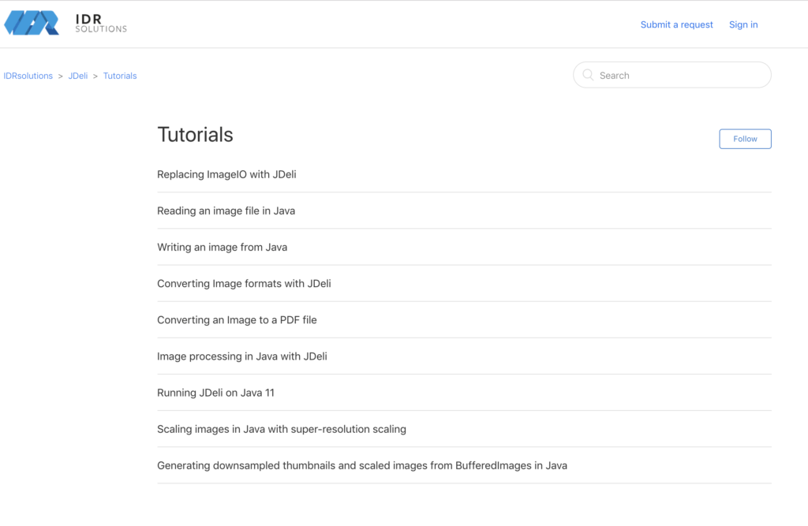Click the search magnifier icon
Image resolution: width=808 pixels, height=526 pixels.
pyautogui.click(x=588, y=75)
